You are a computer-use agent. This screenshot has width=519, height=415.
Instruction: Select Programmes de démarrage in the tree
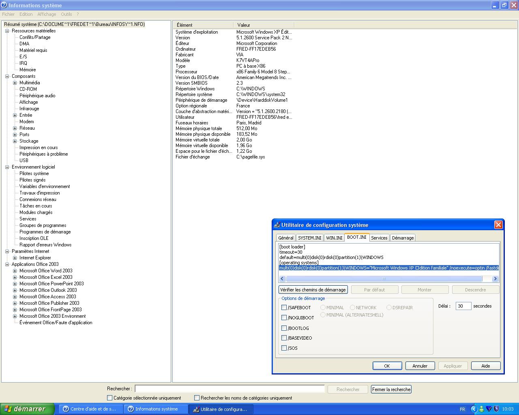[45, 232]
